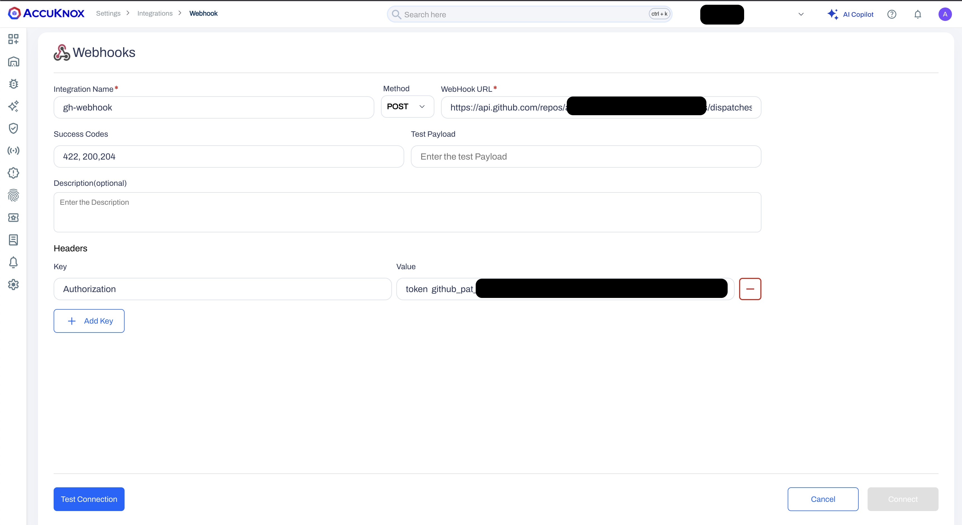The height and width of the screenshot is (525, 962).
Task: Expand the POST method dropdown
Action: (x=407, y=107)
